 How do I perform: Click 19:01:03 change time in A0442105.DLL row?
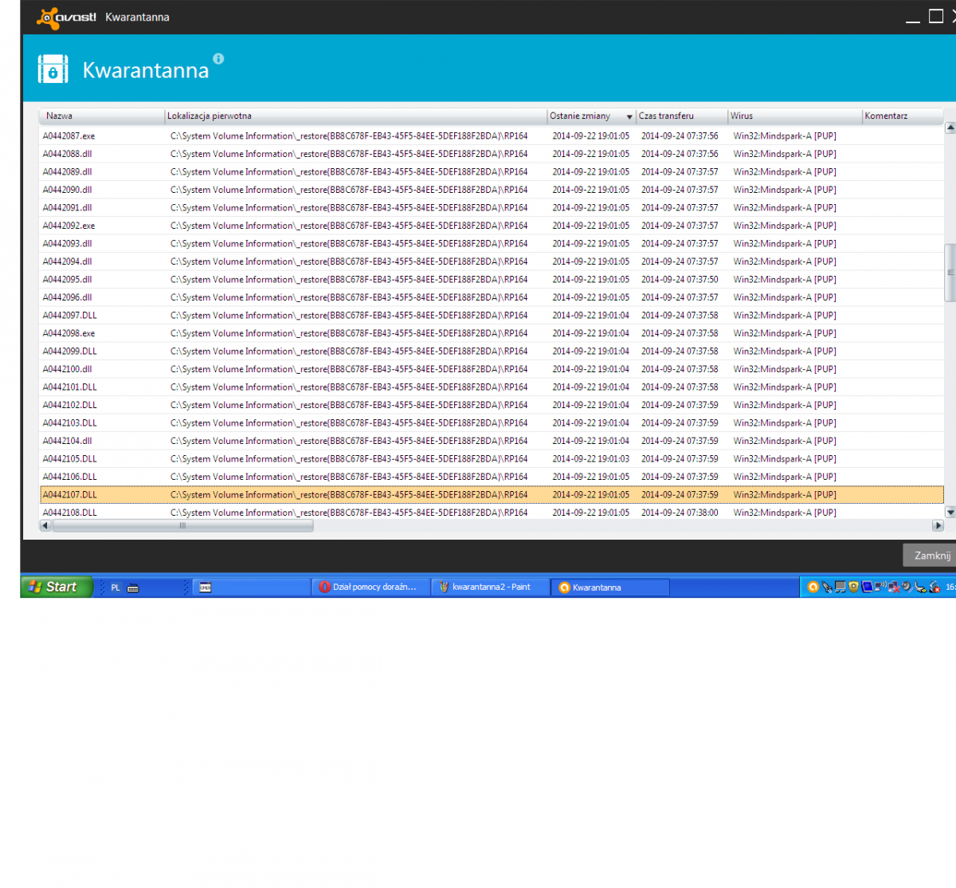590,458
